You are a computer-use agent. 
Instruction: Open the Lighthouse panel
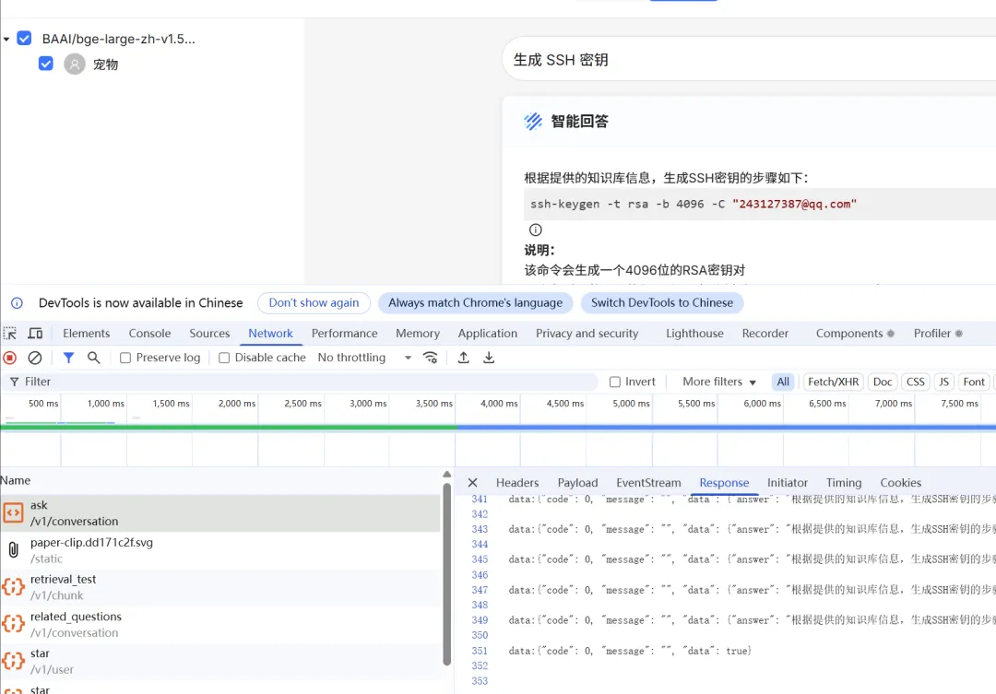click(x=694, y=334)
